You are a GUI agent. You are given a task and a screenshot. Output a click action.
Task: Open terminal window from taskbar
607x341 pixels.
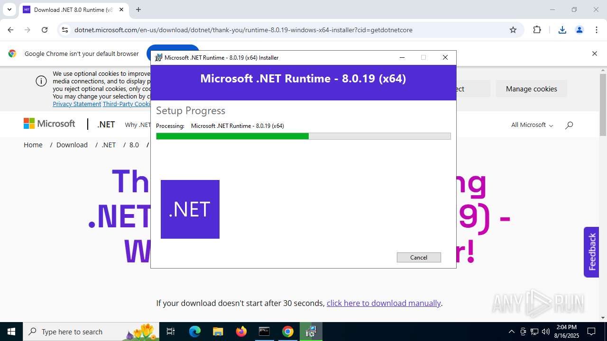click(x=264, y=332)
